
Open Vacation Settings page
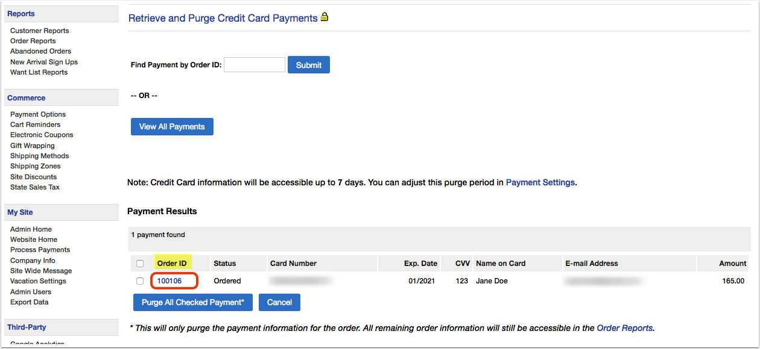(39, 281)
